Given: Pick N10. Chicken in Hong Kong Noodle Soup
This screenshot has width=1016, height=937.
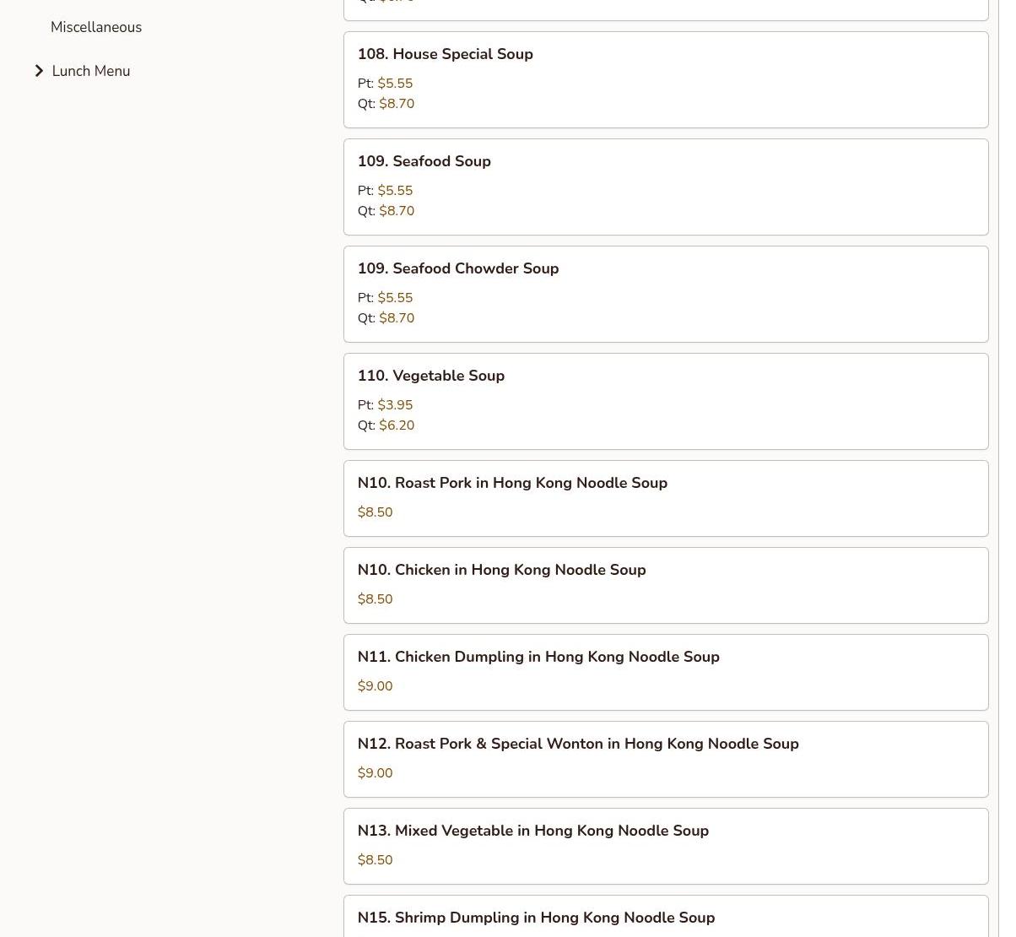Looking at the screenshot, I should pos(501,570).
